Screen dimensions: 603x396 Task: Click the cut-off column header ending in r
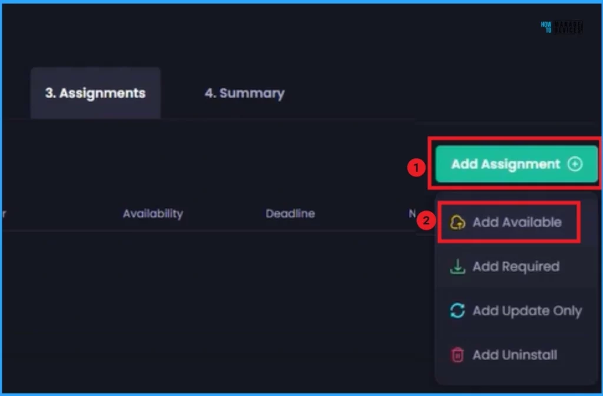(4, 214)
